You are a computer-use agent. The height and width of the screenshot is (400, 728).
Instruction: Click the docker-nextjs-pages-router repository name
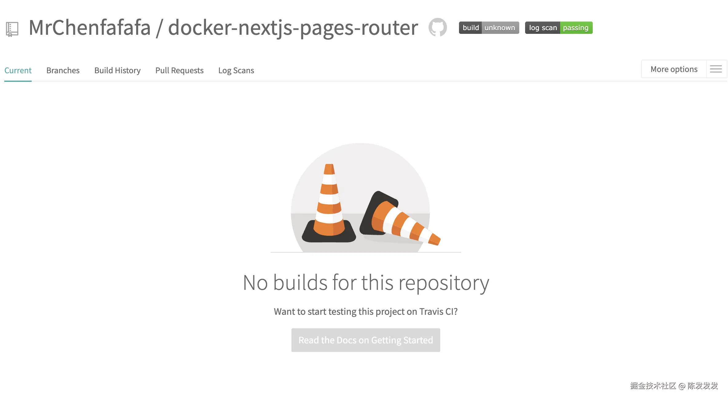tap(293, 28)
